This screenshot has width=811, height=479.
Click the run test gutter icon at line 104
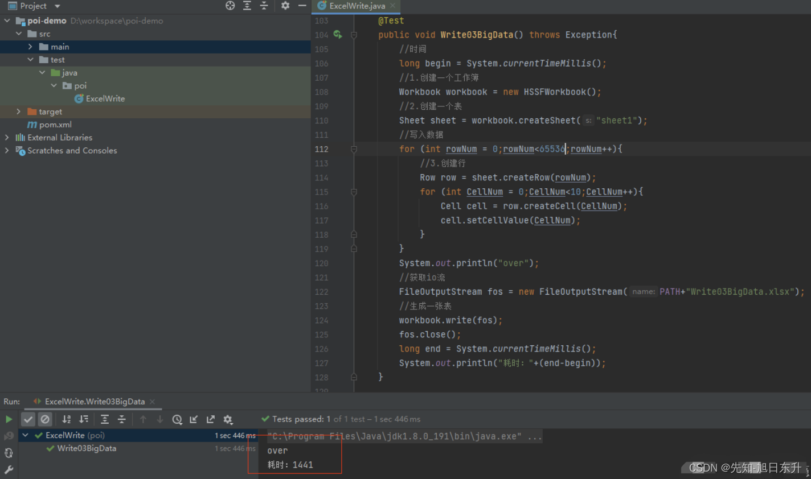(338, 35)
